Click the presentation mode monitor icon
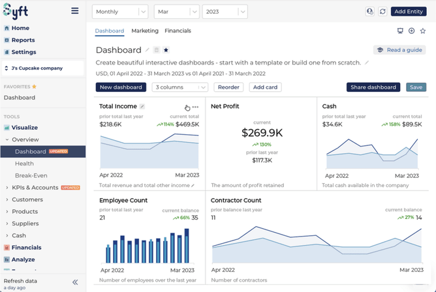 coord(400,31)
